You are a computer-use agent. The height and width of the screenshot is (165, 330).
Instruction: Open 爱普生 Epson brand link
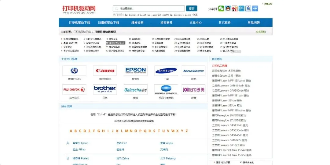pyautogui.click(x=80, y=143)
